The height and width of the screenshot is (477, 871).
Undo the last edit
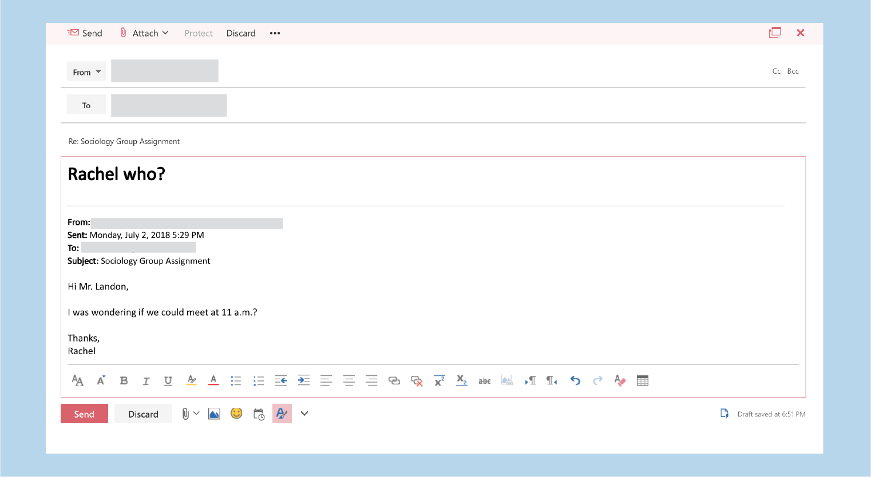click(x=575, y=380)
